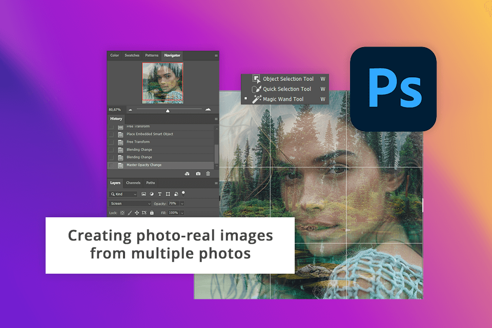Screen dimensions: 492x328
Task: Click the Navigator zoom slider handle
Action: click(x=168, y=111)
